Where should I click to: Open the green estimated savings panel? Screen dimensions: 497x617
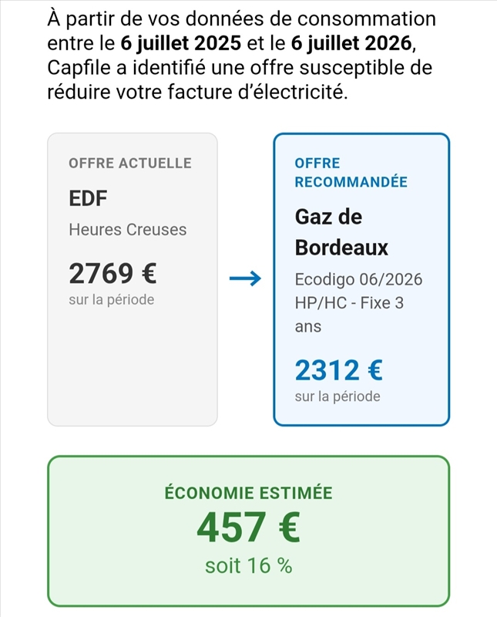coord(248,531)
